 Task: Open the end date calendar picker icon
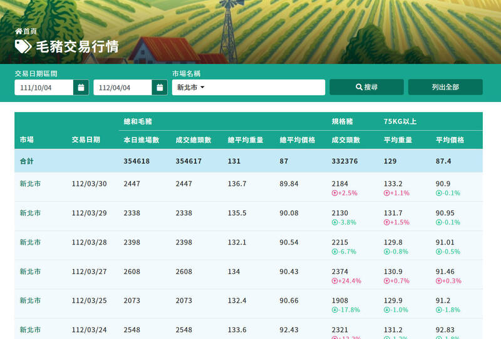160,88
